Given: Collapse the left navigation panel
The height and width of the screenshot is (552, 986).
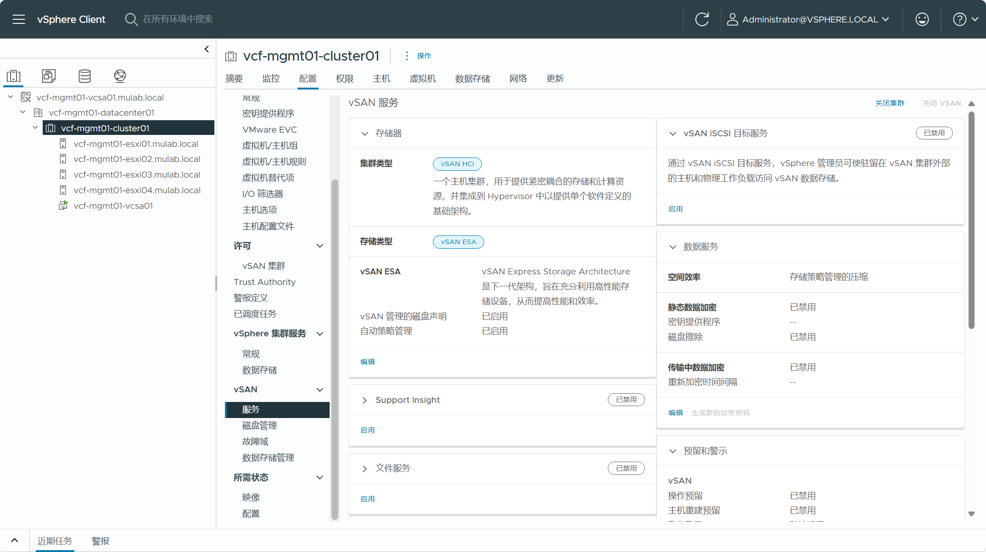Looking at the screenshot, I should coord(207,49).
